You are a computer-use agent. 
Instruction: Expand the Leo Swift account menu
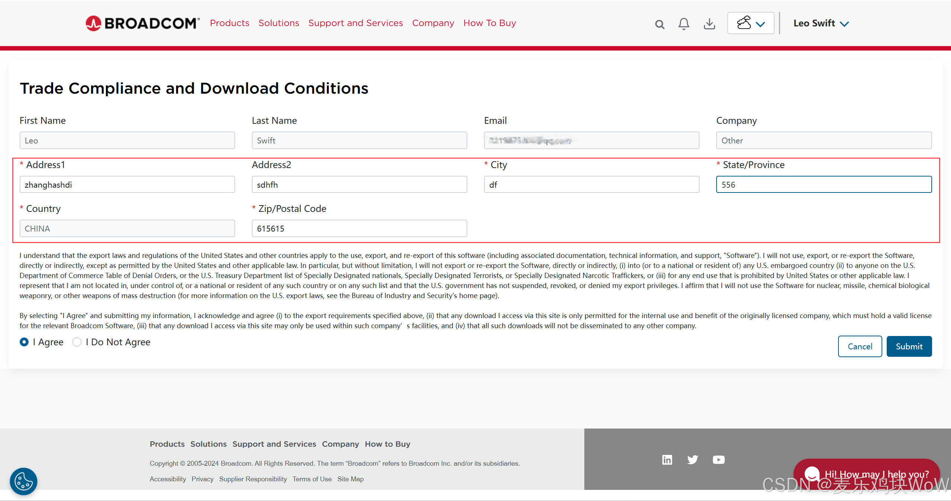pyautogui.click(x=821, y=23)
